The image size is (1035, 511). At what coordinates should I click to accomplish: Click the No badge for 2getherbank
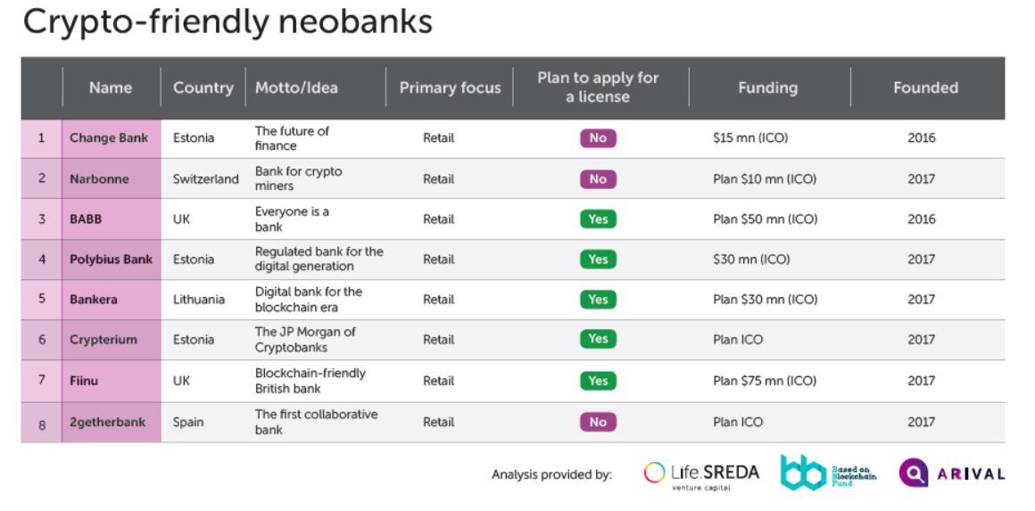click(598, 422)
